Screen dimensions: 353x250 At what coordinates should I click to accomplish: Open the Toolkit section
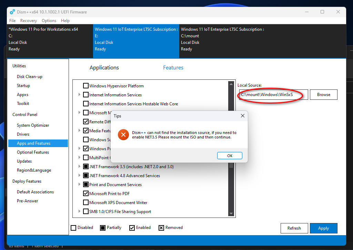tap(23, 104)
